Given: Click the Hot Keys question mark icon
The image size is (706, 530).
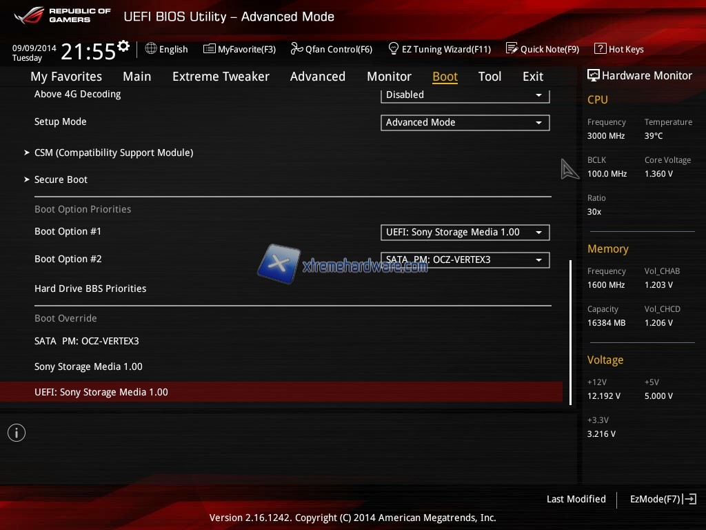Looking at the screenshot, I should pyautogui.click(x=600, y=49).
